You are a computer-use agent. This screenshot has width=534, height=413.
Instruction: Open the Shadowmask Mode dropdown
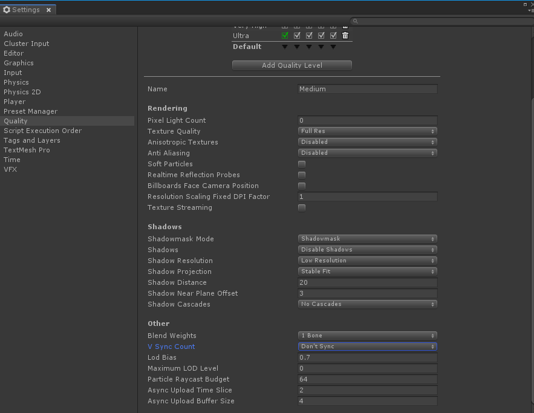[x=368, y=239]
